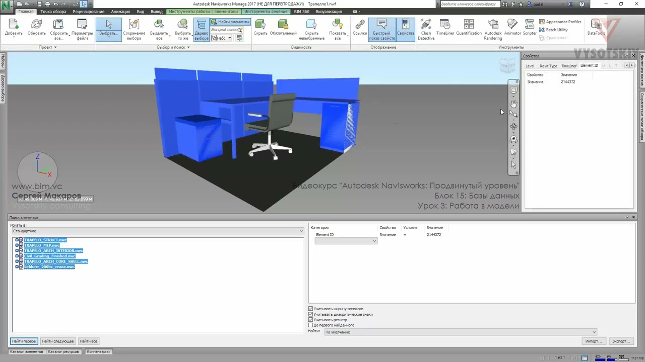This screenshot has height=362, width=645.
Task: Toggle Учитывать ширину символов checkbox
Action: [x=310, y=309]
